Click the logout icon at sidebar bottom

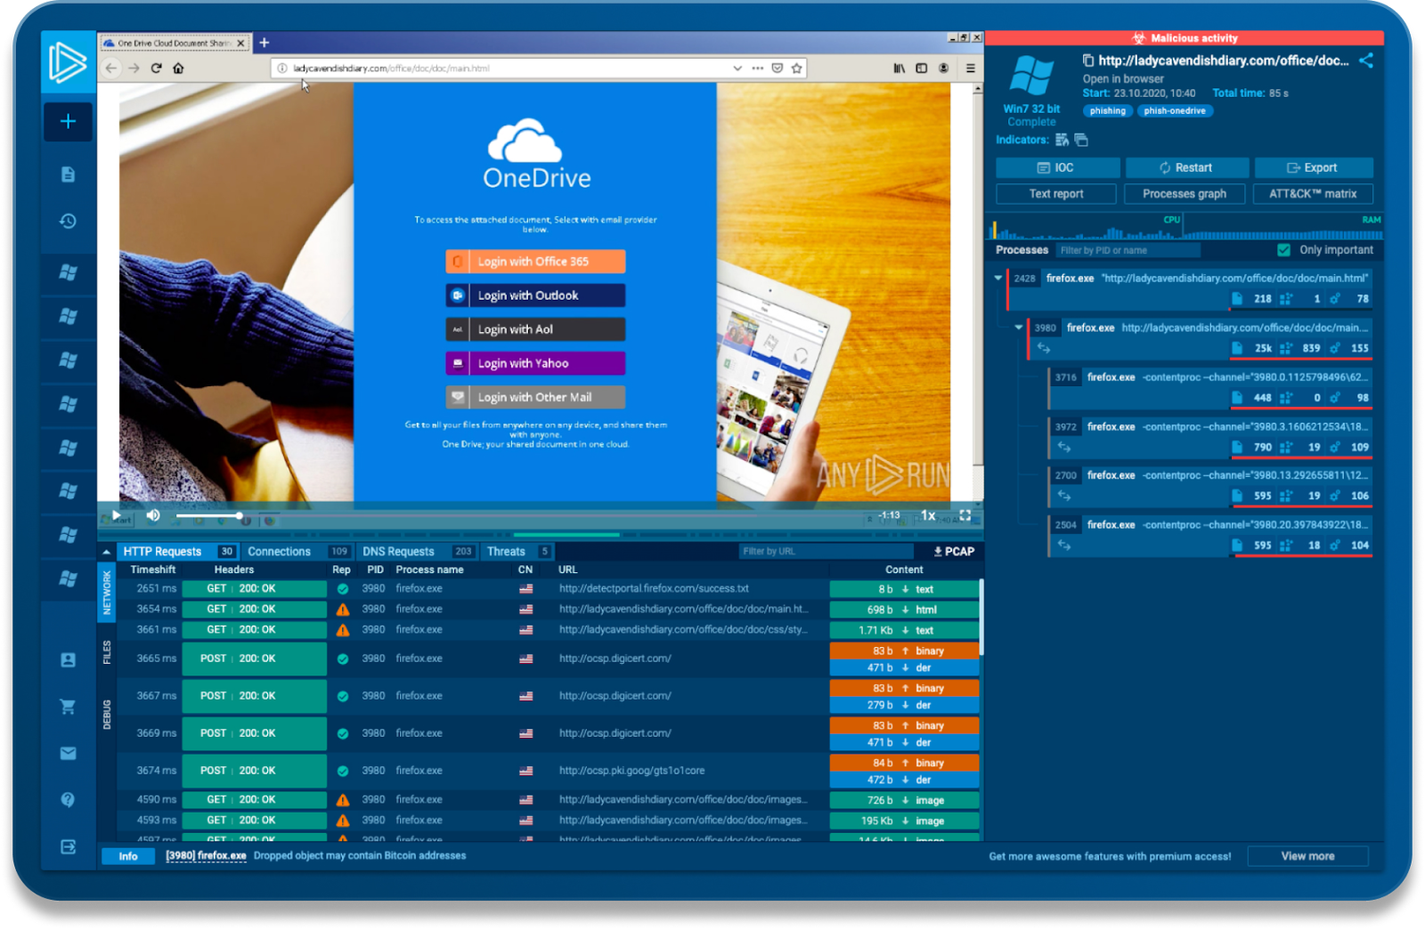[68, 846]
